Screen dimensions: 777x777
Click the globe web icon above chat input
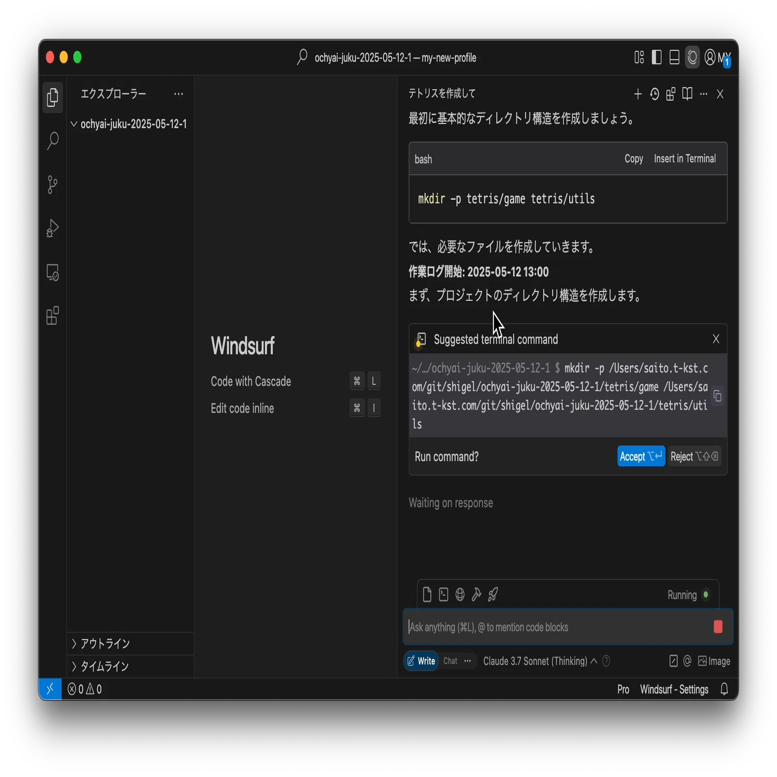coord(460,594)
